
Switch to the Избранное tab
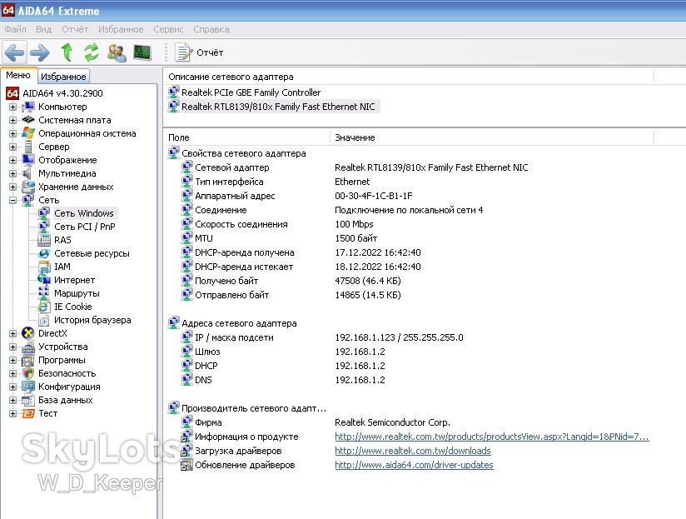coord(63,77)
